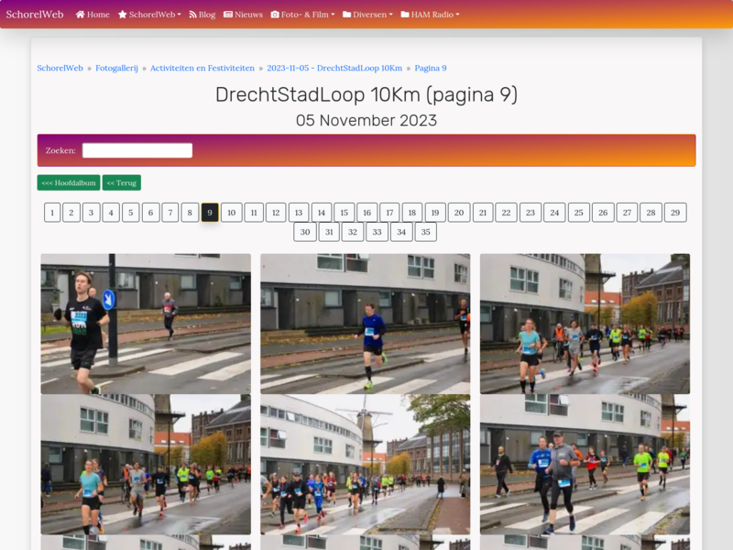Open 2023-11-05 - DrechtStadLoop 10Km breadcrumb

pos(334,68)
